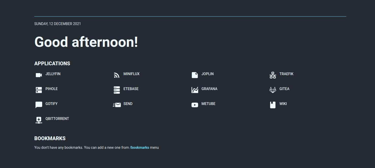Open the GOTIFY app label
The height and width of the screenshot is (168, 375).
(x=52, y=104)
